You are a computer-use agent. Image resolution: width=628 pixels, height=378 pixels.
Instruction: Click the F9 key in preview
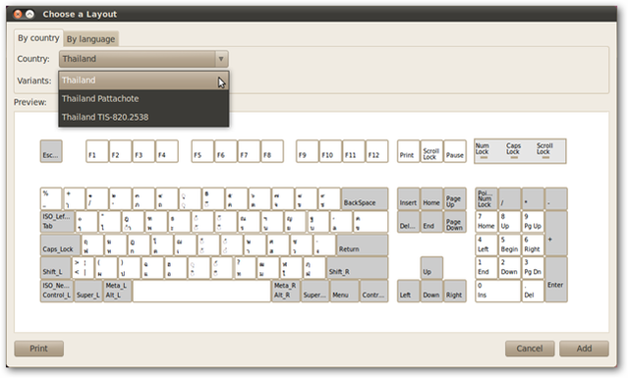point(308,151)
